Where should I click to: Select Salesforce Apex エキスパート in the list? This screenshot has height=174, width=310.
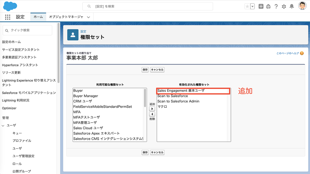coord(96,133)
